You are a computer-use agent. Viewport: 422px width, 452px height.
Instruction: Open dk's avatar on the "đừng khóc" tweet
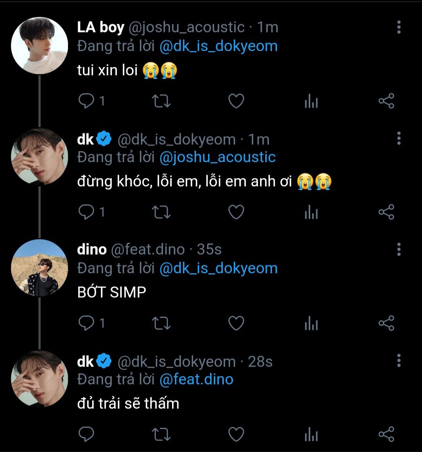point(39,157)
